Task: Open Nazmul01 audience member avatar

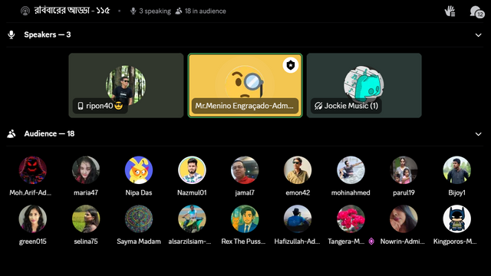Action: tap(192, 170)
